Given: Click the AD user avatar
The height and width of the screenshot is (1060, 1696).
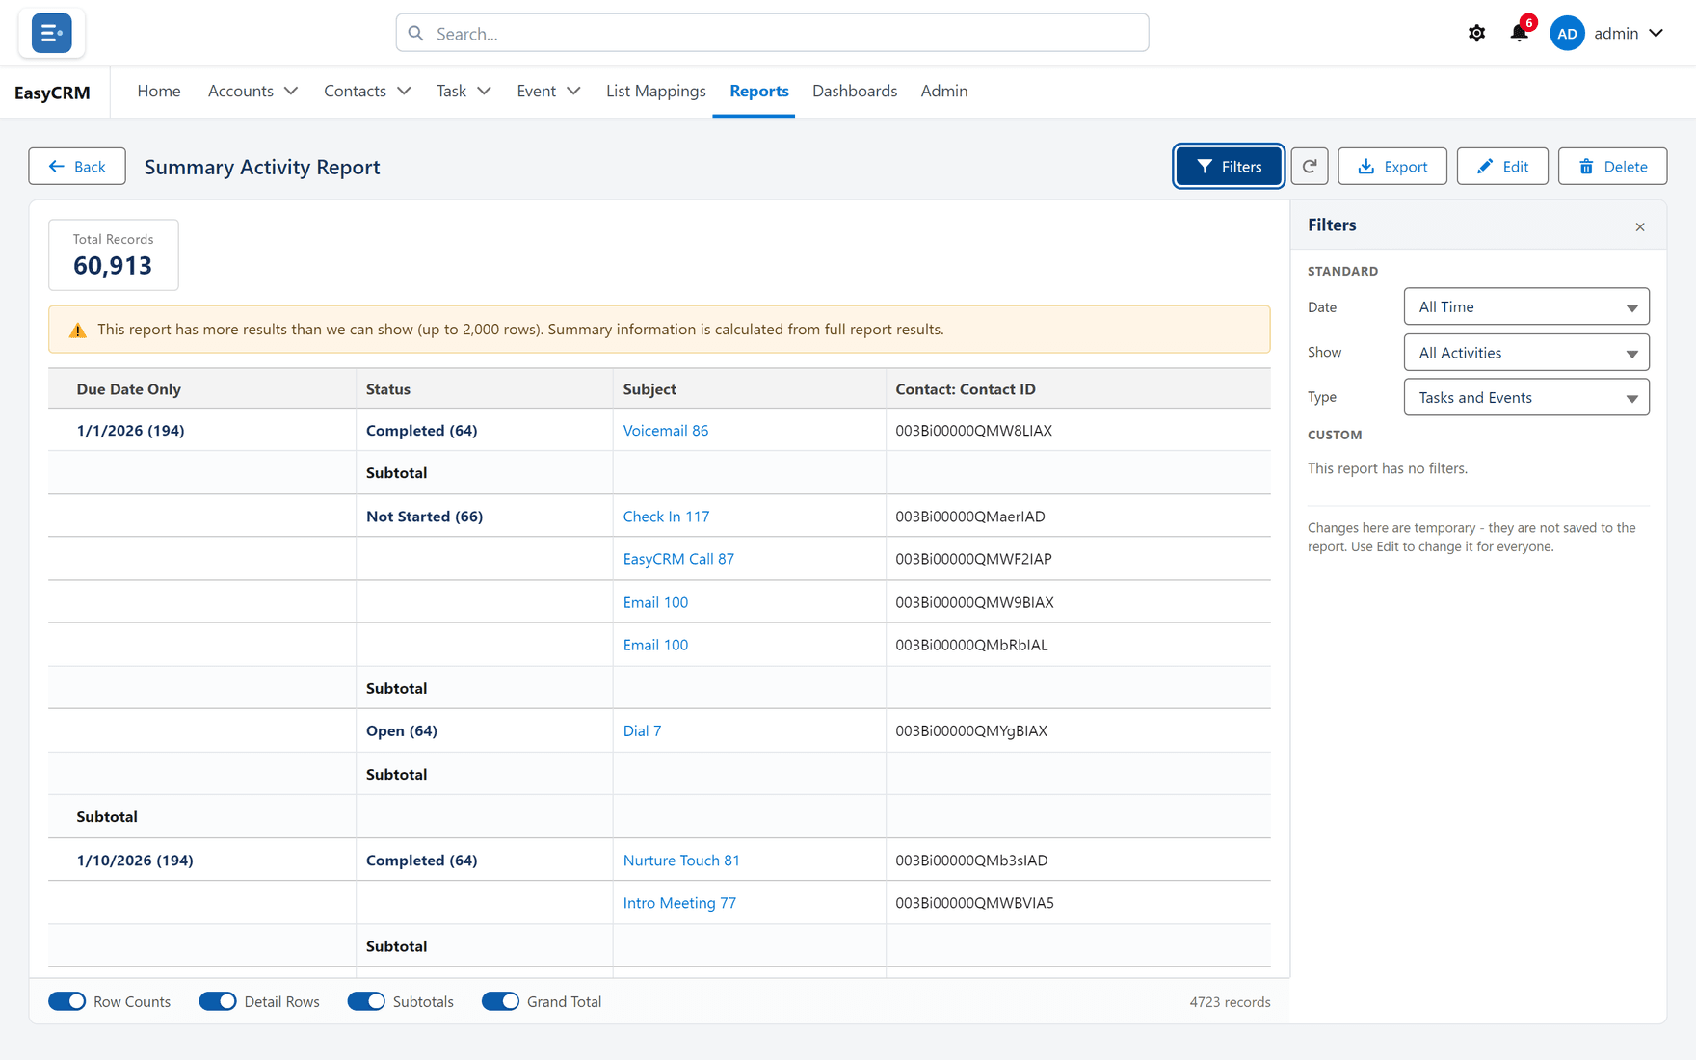Looking at the screenshot, I should (x=1567, y=33).
